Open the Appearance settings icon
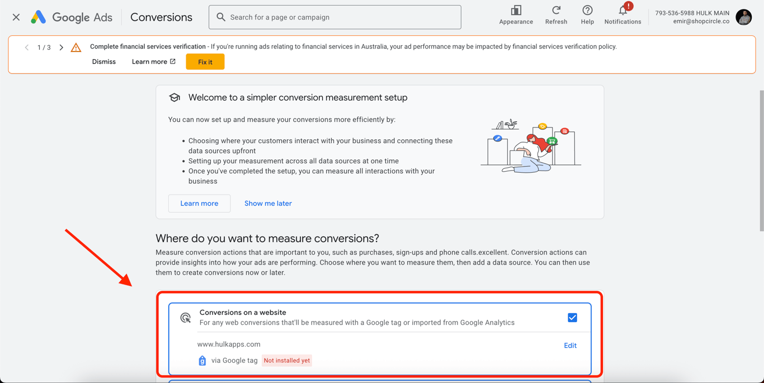The height and width of the screenshot is (383, 764). [x=516, y=11]
